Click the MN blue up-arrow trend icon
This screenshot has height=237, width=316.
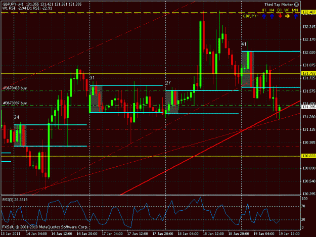[x=296, y=16]
